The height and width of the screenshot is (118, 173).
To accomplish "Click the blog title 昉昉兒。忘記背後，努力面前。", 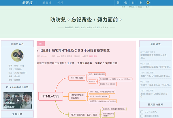I will coord(86,20).
